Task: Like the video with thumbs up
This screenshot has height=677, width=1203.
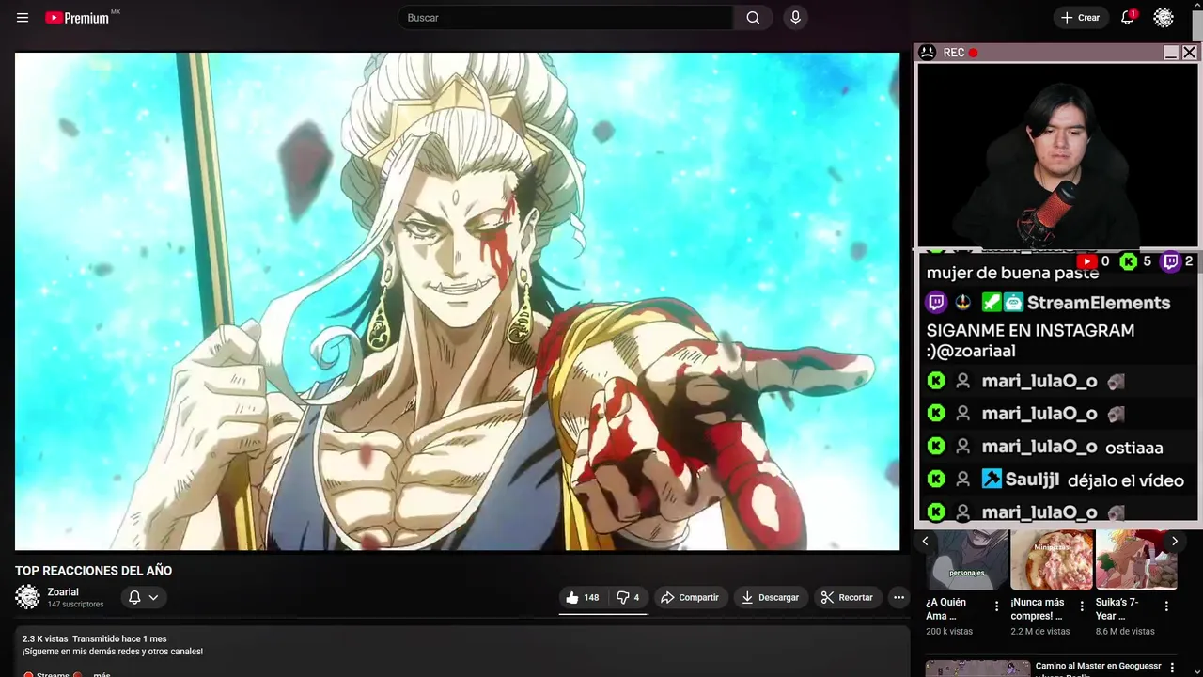Action: click(582, 597)
